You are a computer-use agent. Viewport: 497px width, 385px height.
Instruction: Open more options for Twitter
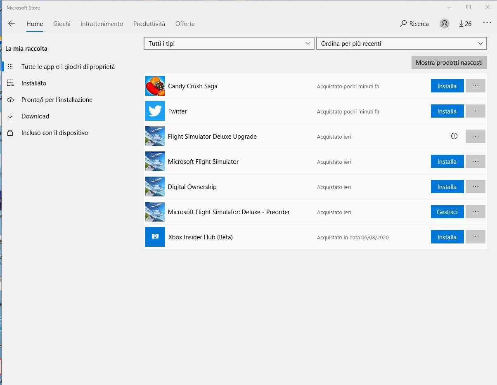click(476, 111)
